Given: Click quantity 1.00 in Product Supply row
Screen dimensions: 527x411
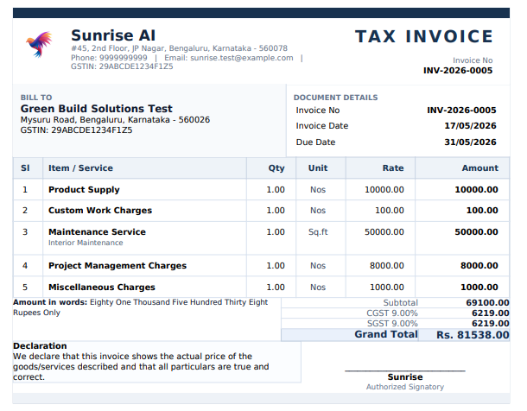Looking at the screenshot, I should pyautogui.click(x=276, y=190).
